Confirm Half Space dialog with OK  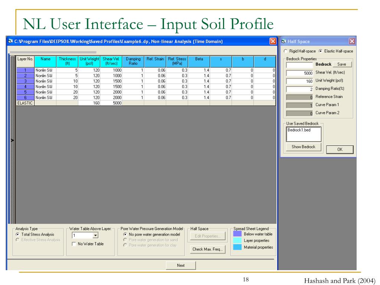pyautogui.click(x=340, y=150)
